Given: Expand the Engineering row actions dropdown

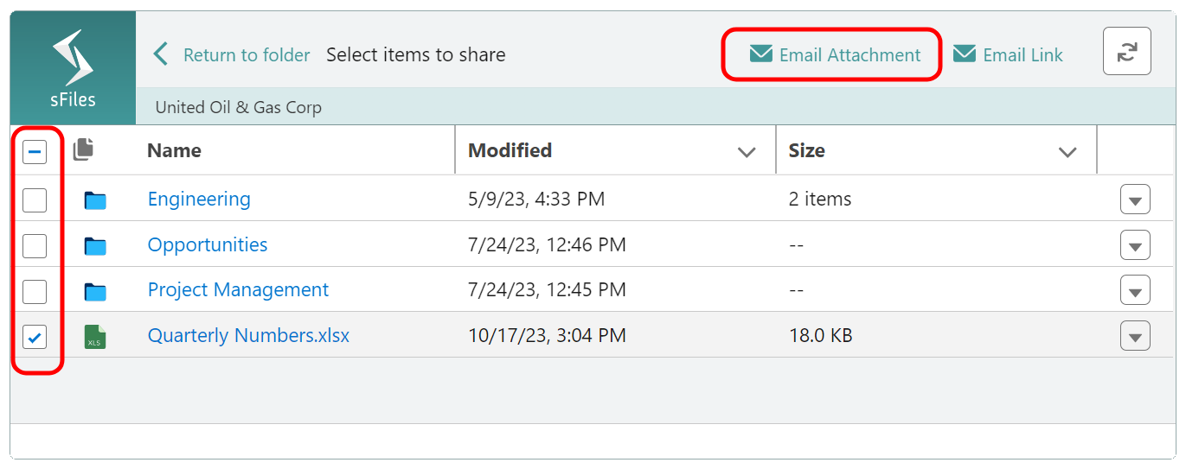Looking at the screenshot, I should coord(1135,200).
